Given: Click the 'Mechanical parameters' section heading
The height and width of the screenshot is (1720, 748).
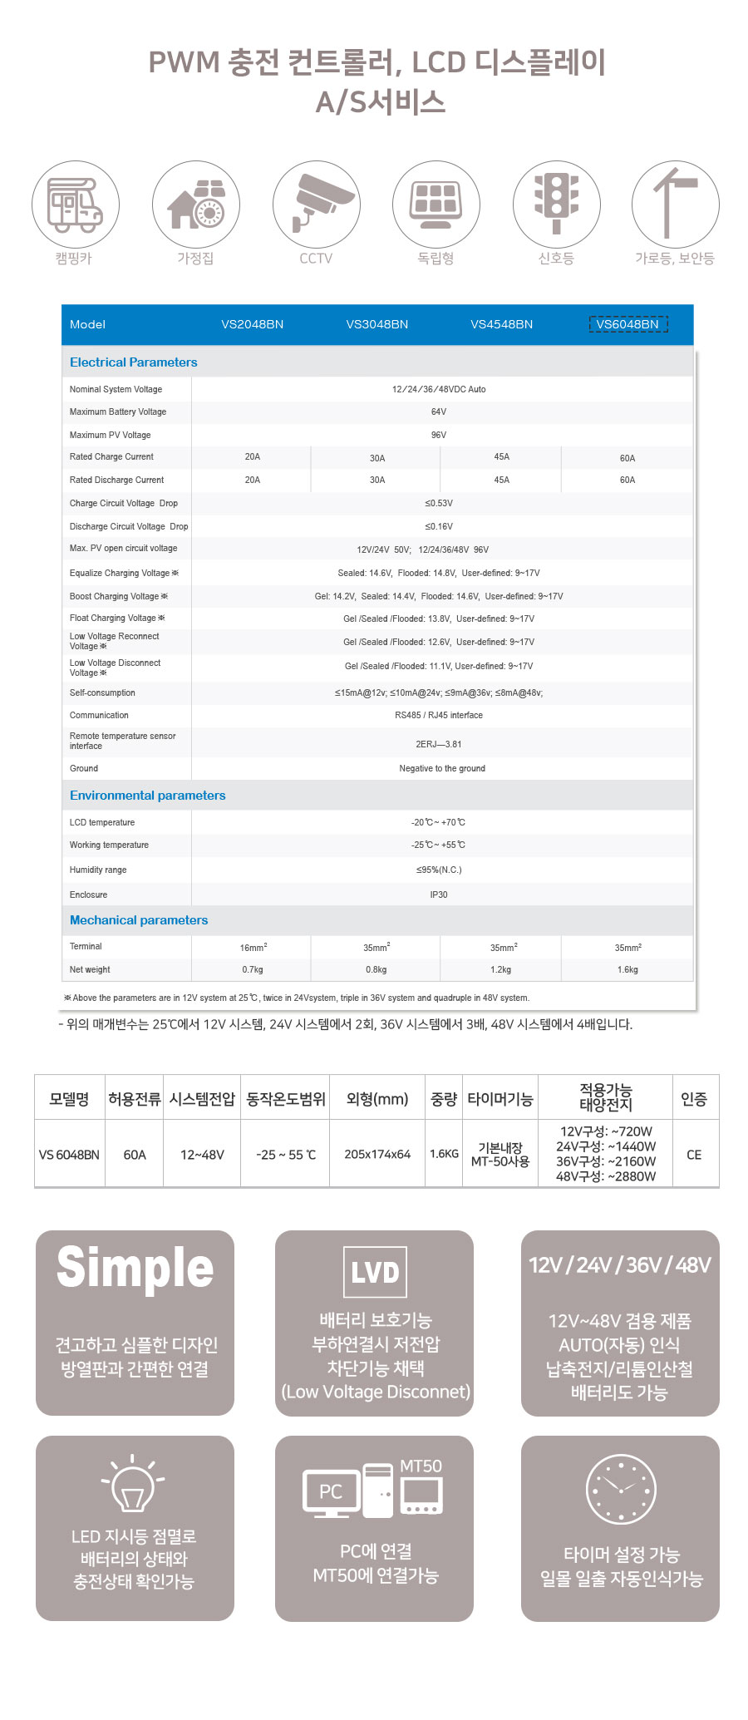Looking at the screenshot, I should (x=139, y=920).
